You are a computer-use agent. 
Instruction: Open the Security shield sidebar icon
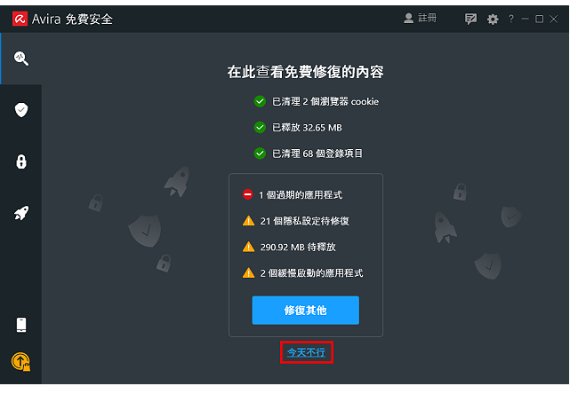21,110
